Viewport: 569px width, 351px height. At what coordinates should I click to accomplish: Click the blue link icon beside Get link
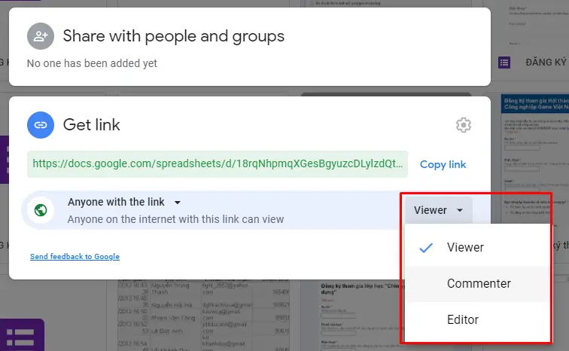41,125
